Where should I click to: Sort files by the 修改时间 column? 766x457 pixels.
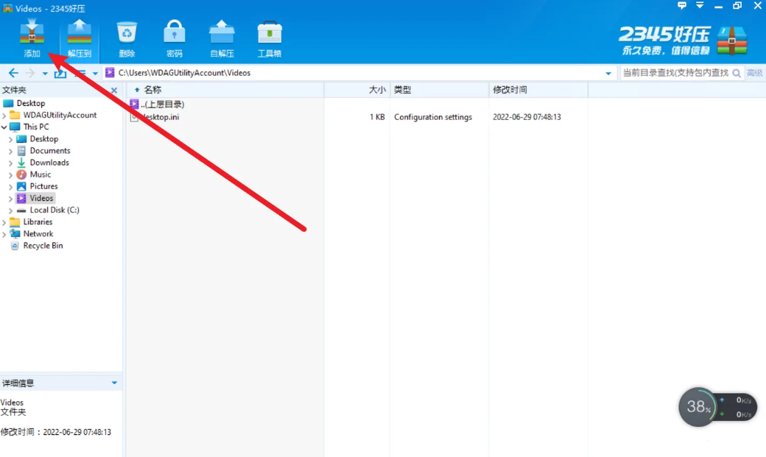[510, 90]
